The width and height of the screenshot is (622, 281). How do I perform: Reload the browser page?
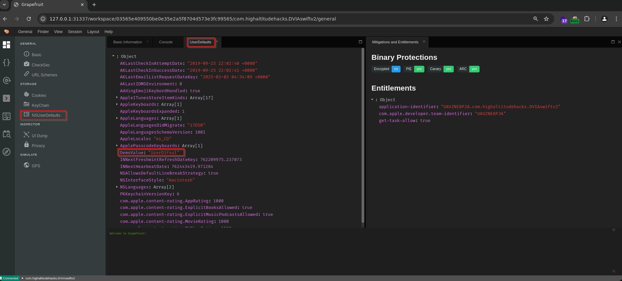(x=29, y=19)
